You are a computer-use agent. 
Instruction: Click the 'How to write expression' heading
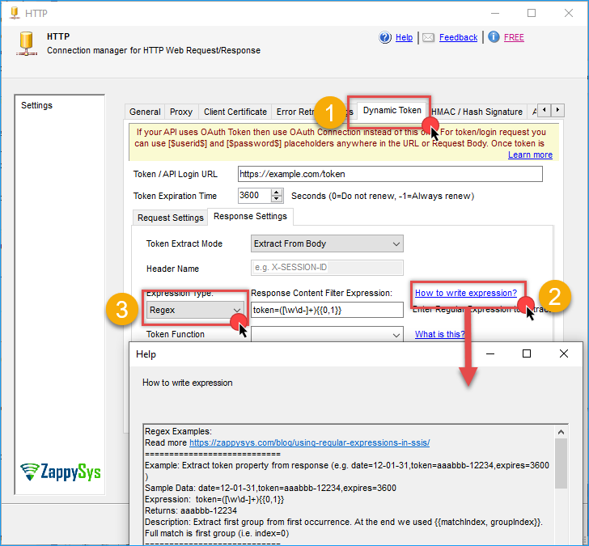click(x=187, y=383)
